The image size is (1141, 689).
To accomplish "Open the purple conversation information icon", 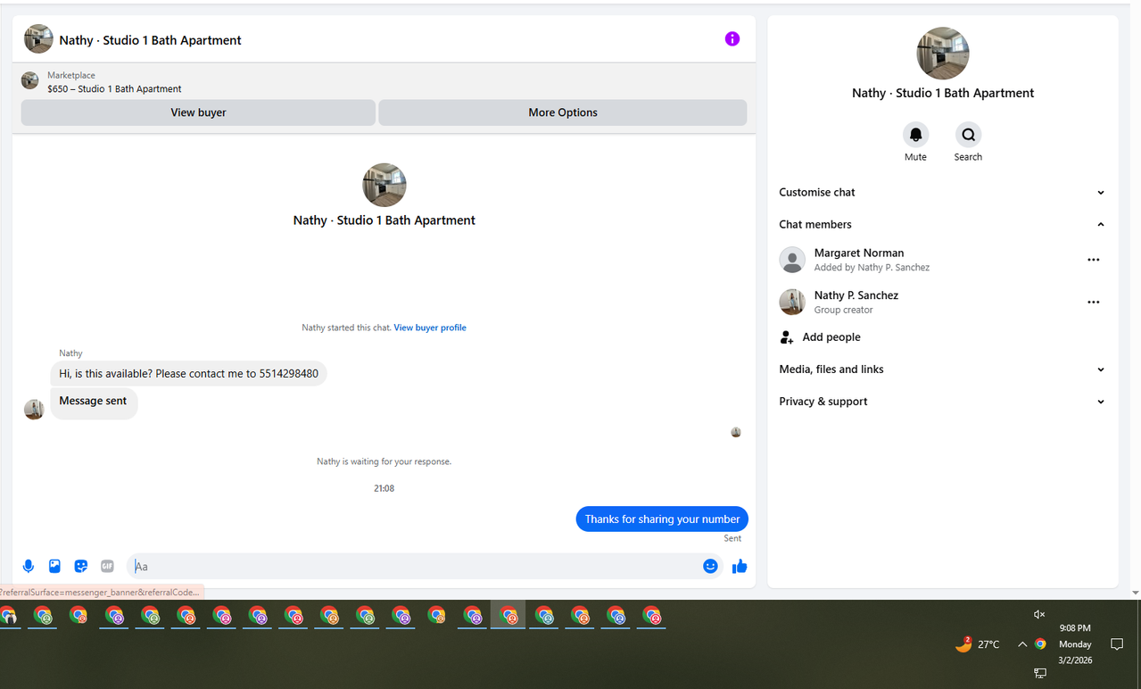I will (732, 39).
